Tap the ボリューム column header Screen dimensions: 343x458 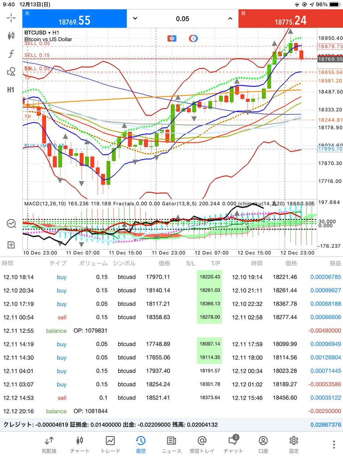93,263
